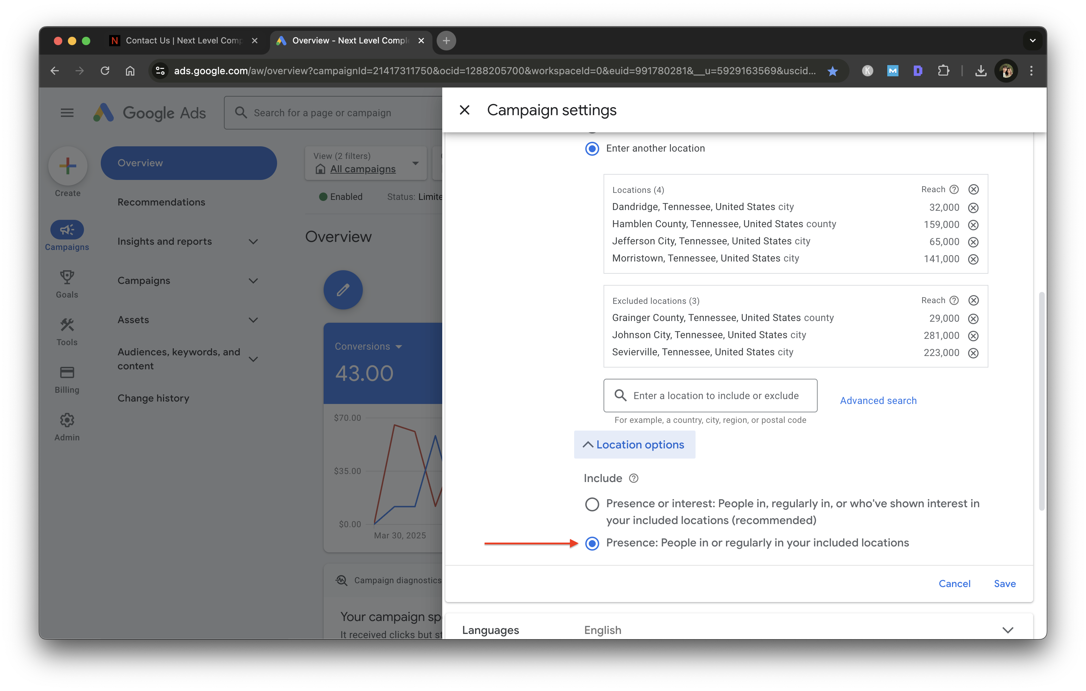Open Change history page

pos(153,398)
